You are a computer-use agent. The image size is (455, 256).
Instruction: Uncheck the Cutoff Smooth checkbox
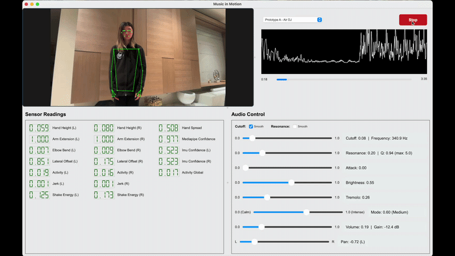pos(251,126)
